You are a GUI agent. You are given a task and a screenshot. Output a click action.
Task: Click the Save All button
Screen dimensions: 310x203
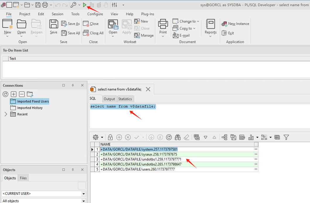pos(71,33)
